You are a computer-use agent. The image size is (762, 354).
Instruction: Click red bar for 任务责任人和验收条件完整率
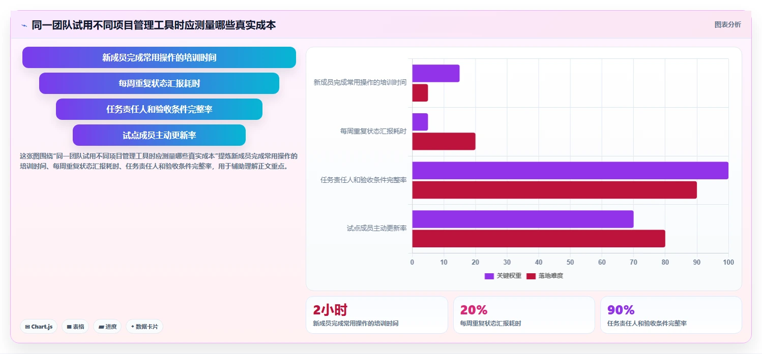point(554,190)
